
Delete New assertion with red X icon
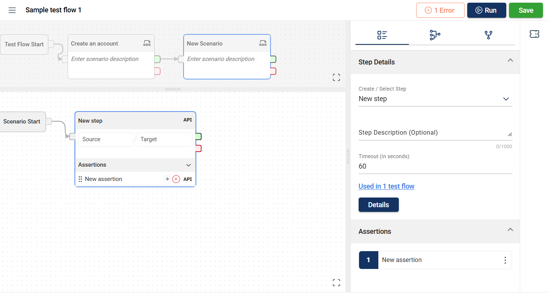[x=176, y=179]
